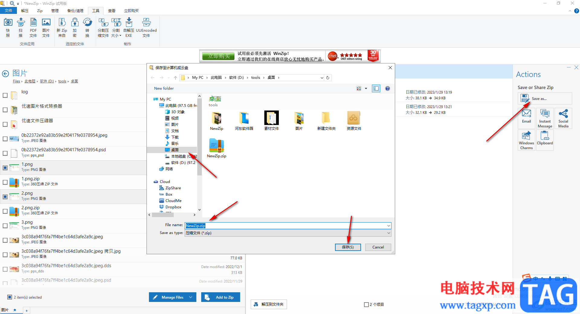Toggle the 2 item(s) selected checkbox
Screen dimensions: 580x314
click(x=10, y=297)
